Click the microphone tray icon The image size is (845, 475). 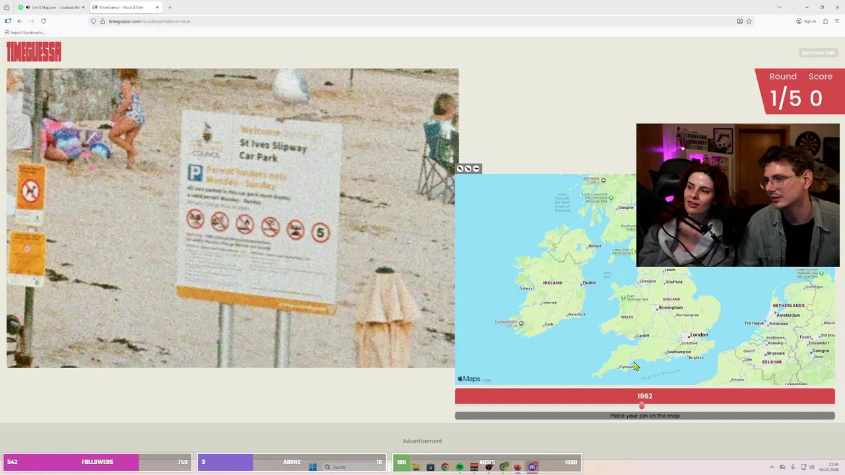pos(793,467)
